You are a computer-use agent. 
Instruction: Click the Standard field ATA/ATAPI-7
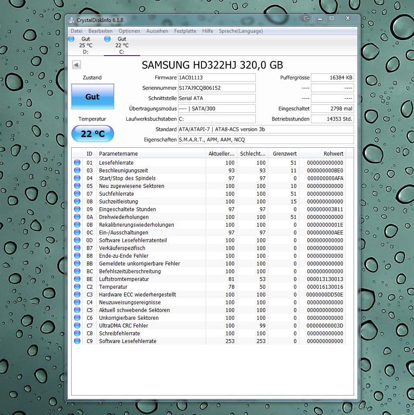(266, 129)
